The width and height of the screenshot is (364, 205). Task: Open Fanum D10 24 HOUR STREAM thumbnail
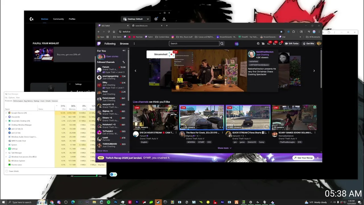(x=155, y=118)
